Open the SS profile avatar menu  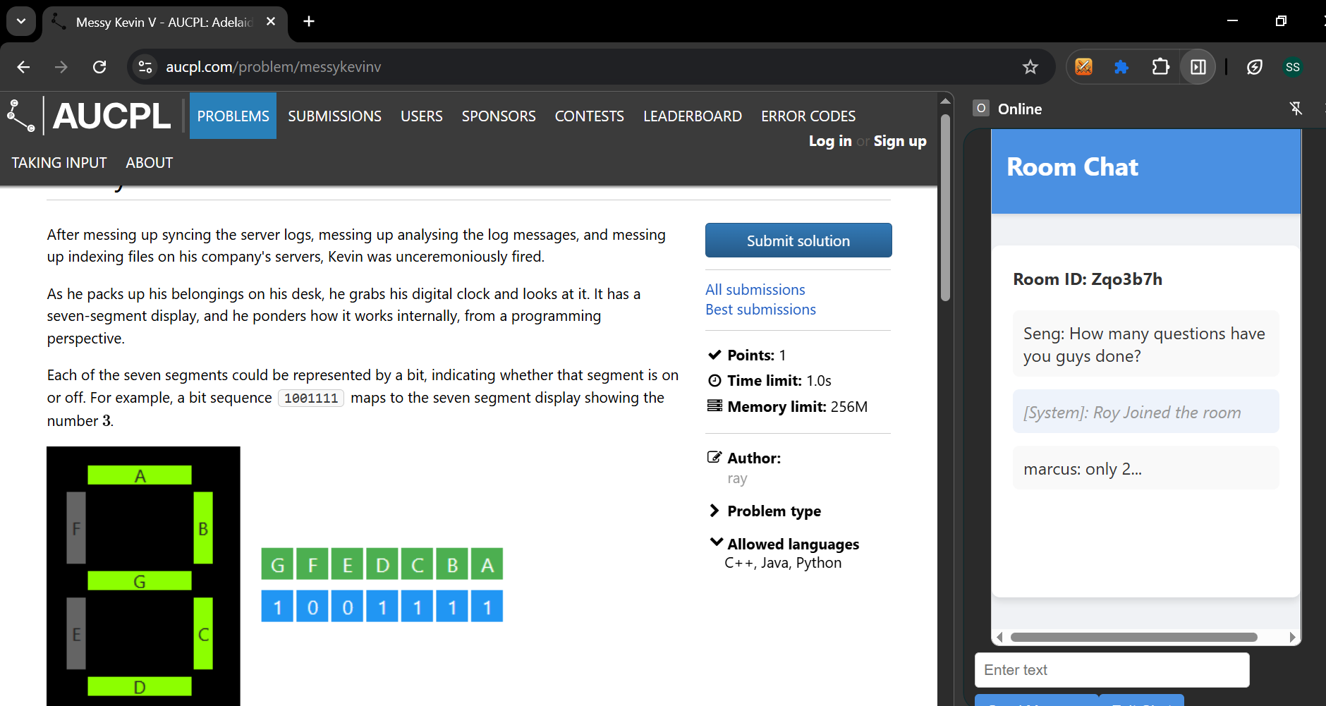1293,67
